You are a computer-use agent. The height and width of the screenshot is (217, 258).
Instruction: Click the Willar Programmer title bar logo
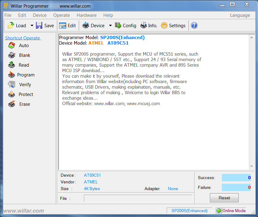tap(6, 6)
